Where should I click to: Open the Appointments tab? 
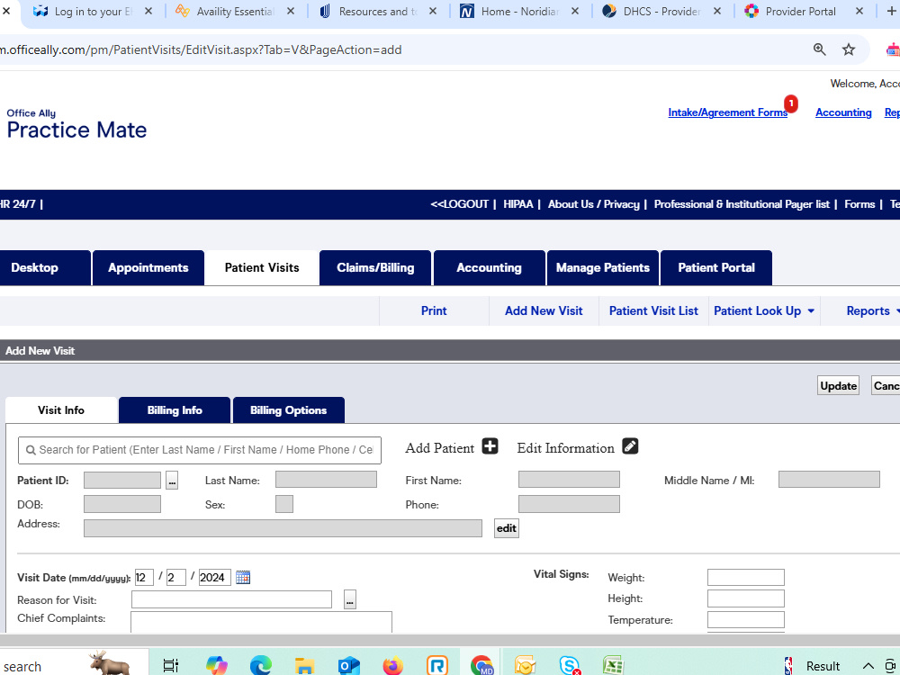[148, 268]
